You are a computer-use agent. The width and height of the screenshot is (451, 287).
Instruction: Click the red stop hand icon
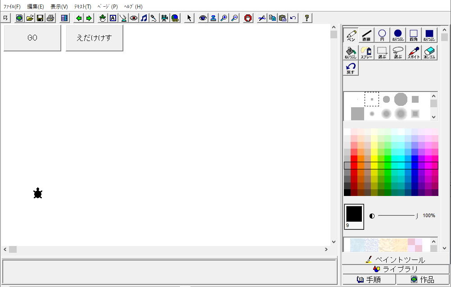[248, 18]
